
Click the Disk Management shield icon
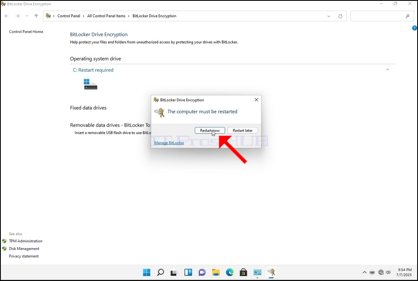[x=4, y=248]
